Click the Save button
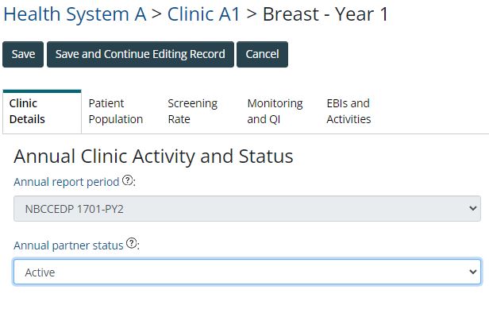The image size is (489, 313). (x=23, y=54)
